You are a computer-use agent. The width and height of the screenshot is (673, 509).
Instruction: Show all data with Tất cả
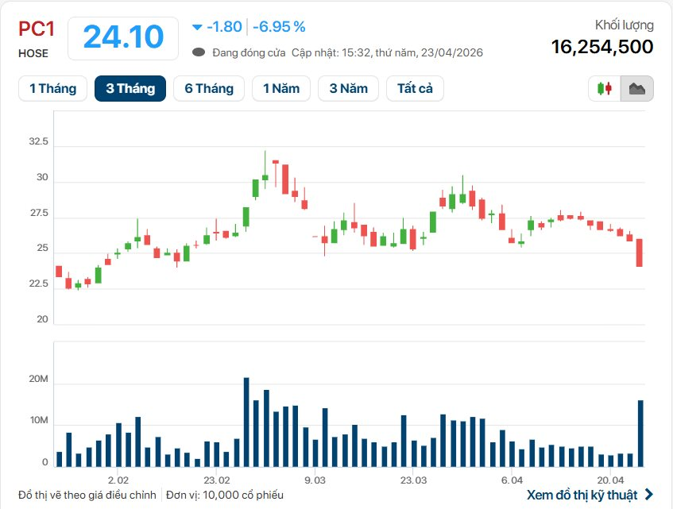(x=415, y=88)
